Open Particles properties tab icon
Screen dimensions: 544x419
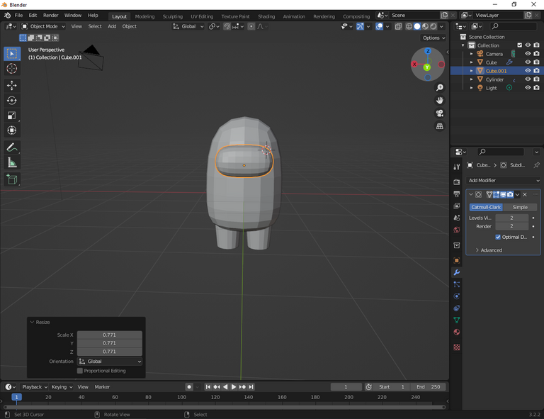457,284
